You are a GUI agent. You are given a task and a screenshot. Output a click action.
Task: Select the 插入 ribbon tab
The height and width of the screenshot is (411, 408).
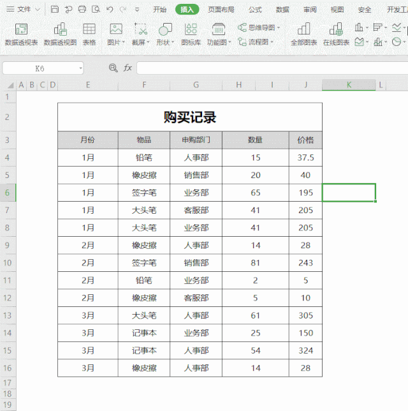click(187, 10)
